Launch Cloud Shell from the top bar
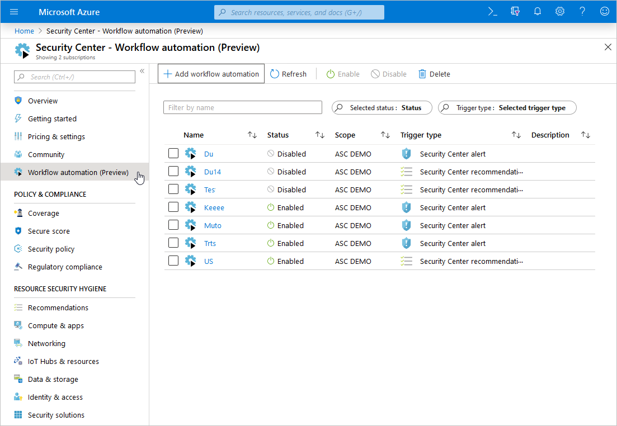 [x=492, y=12]
